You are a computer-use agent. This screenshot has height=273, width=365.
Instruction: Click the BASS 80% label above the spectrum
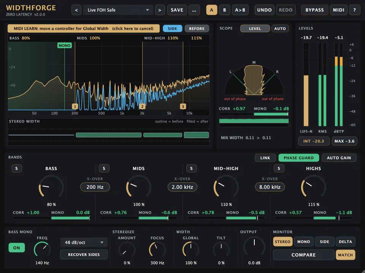(x=20, y=38)
